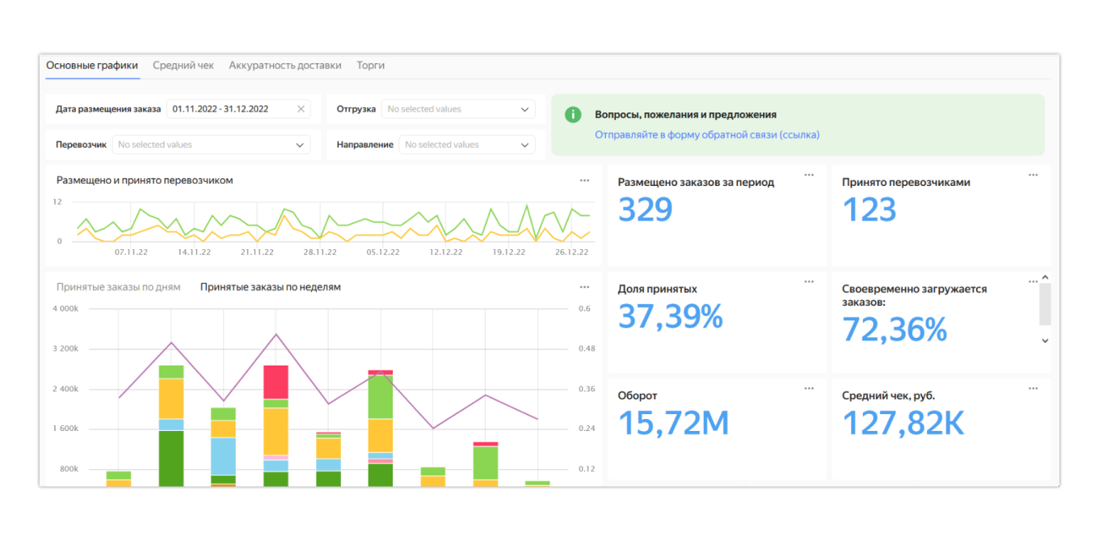Select Принятые заказы по неделям chart tab
The height and width of the screenshot is (541, 1099).
(270, 287)
